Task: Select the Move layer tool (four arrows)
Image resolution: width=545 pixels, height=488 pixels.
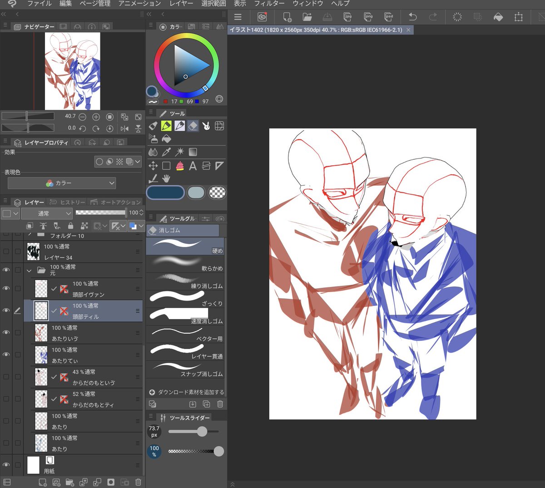Action: (153, 166)
